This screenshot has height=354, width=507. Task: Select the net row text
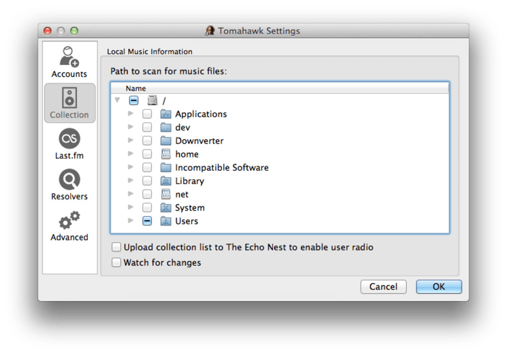[182, 194]
